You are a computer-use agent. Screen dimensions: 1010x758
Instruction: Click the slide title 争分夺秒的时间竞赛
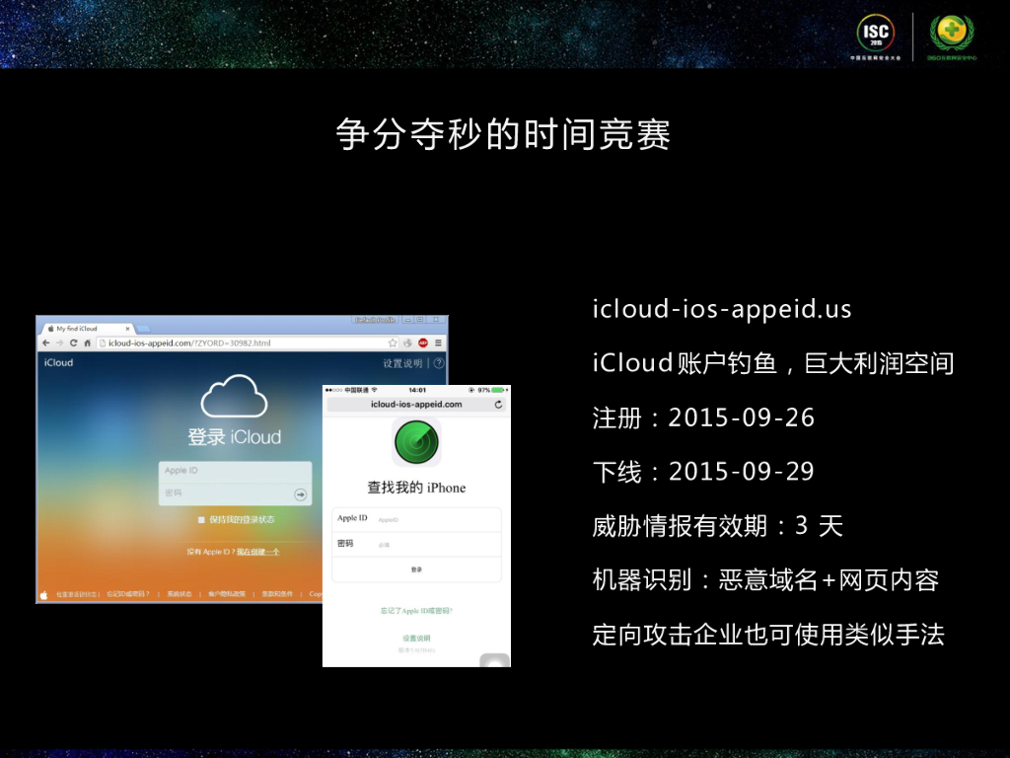click(x=503, y=134)
